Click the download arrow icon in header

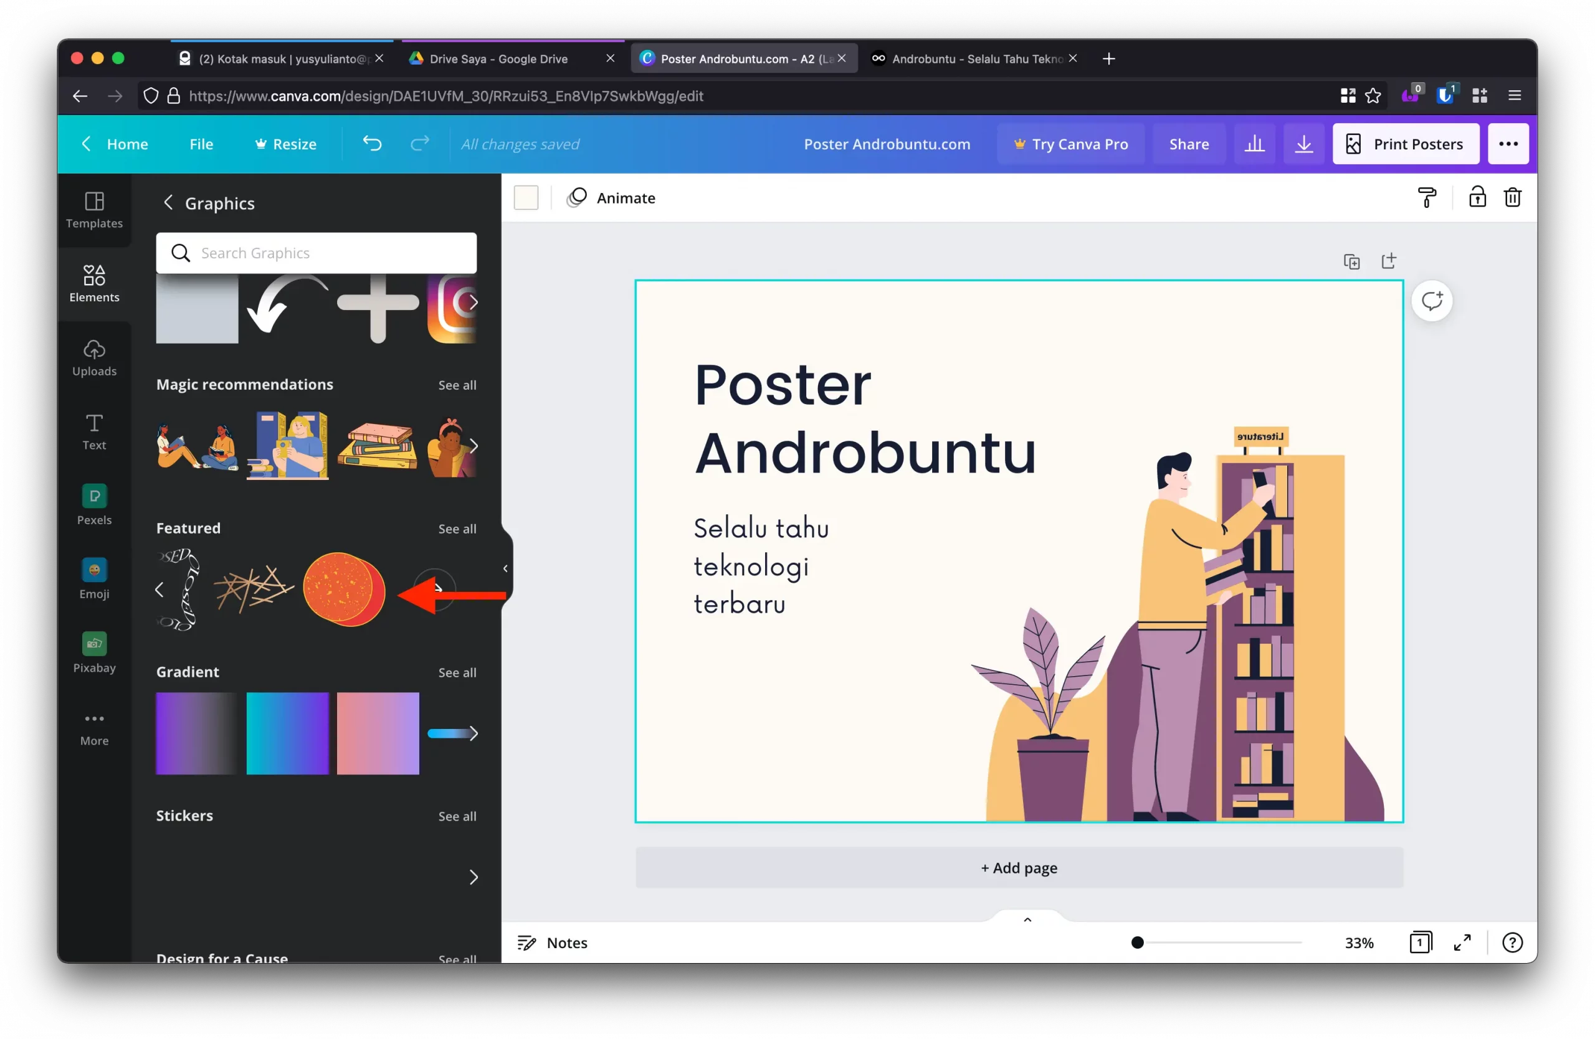(x=1303, y=144)
